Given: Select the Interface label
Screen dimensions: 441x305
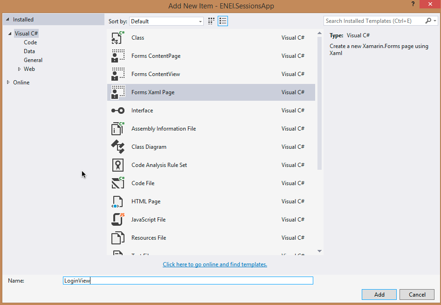Looking at the screenshot, I should (x=142, y=111).
